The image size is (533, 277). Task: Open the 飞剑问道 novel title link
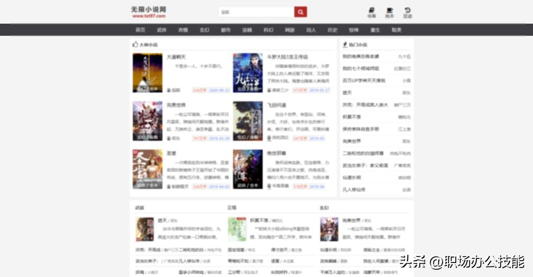[276, 105]
